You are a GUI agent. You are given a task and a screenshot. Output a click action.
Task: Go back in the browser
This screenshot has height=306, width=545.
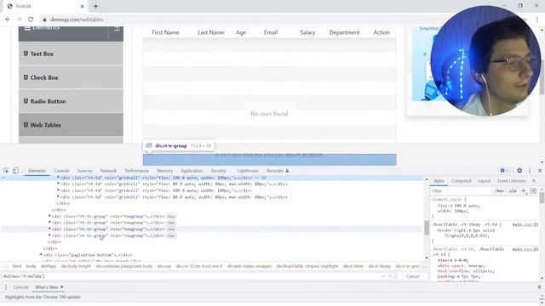8,20
